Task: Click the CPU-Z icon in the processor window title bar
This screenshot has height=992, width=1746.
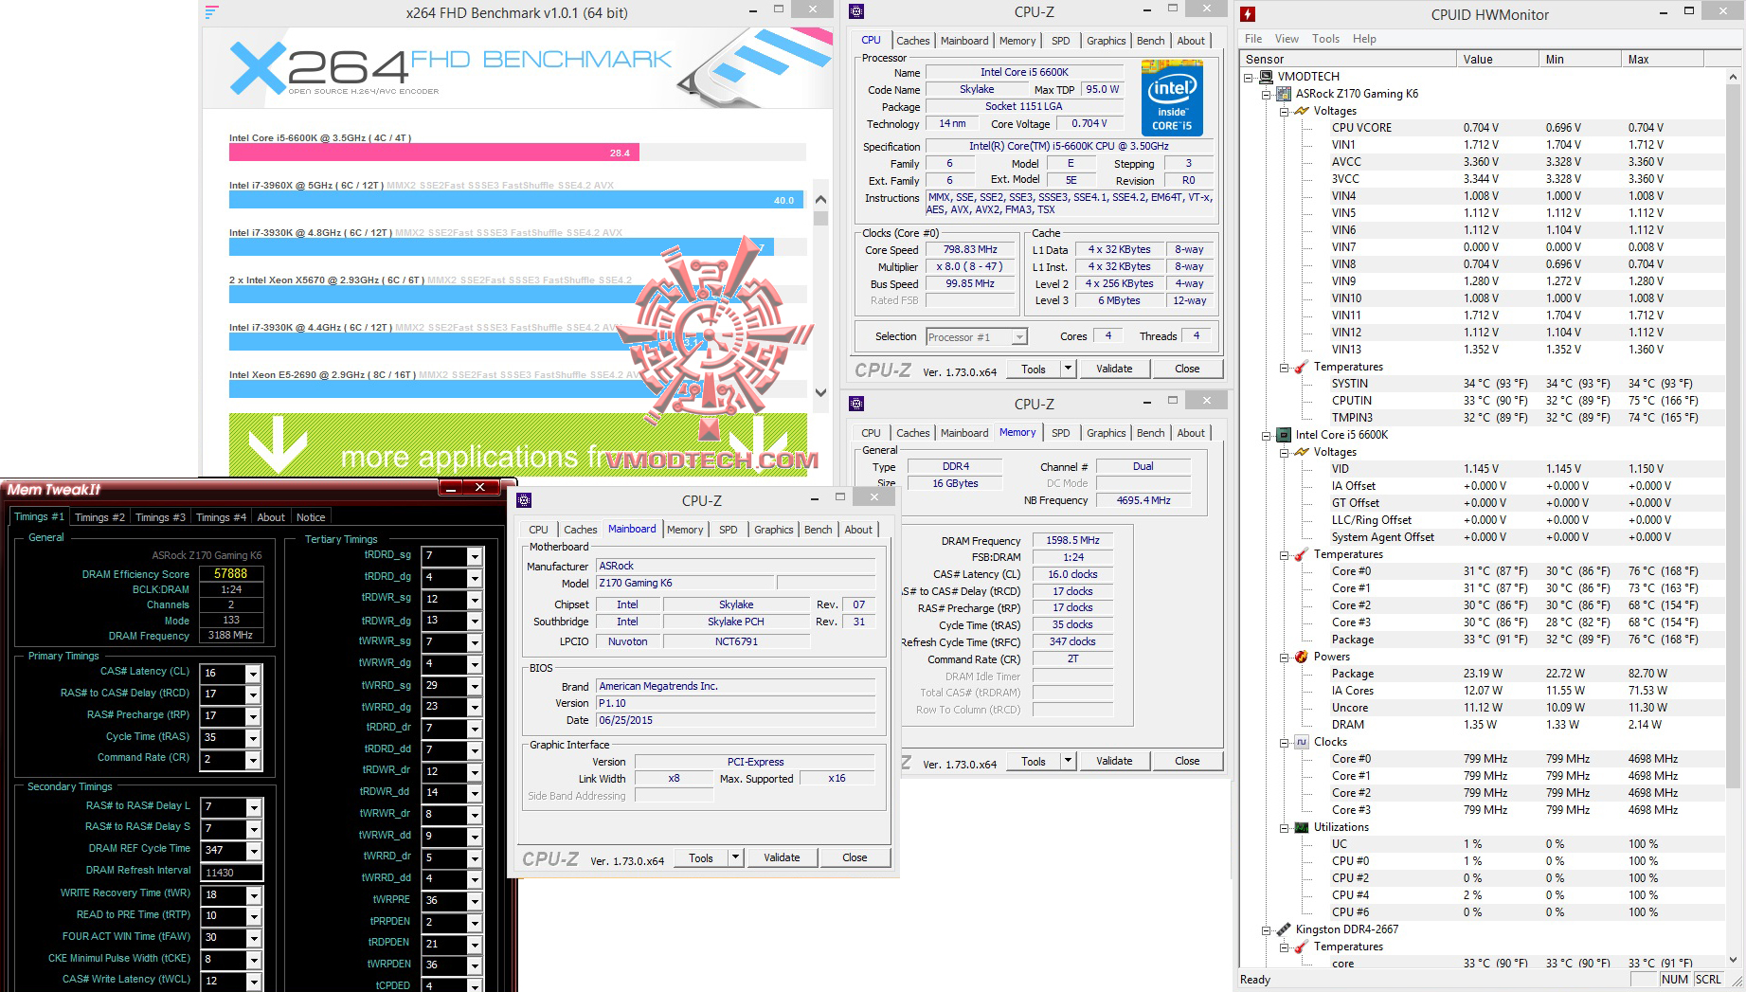Action: (x=856, y=11)
